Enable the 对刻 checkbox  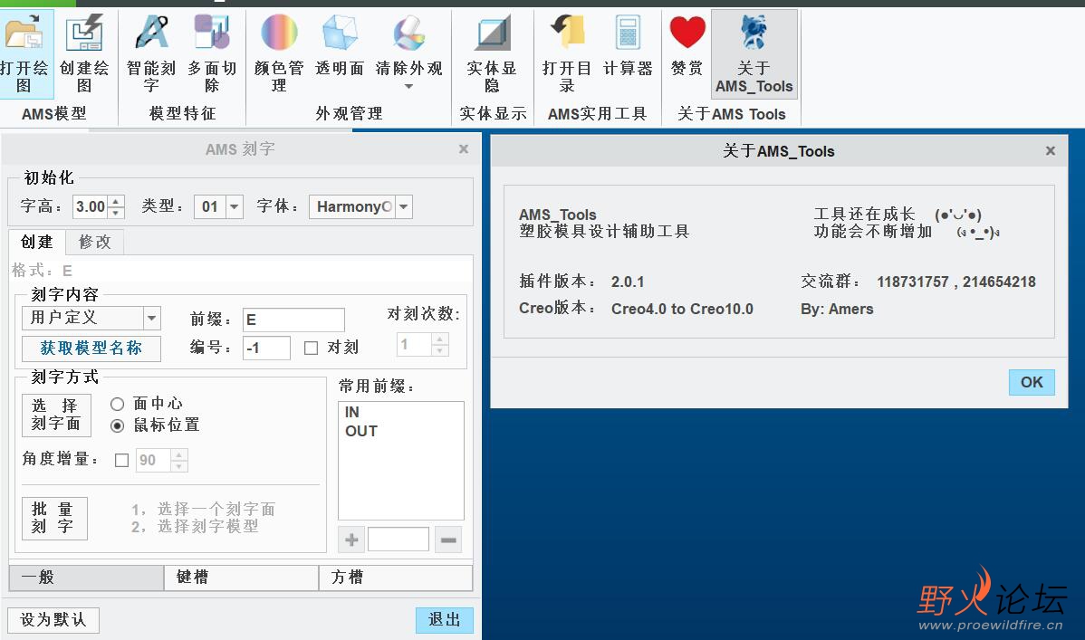[x=312, y=348]
